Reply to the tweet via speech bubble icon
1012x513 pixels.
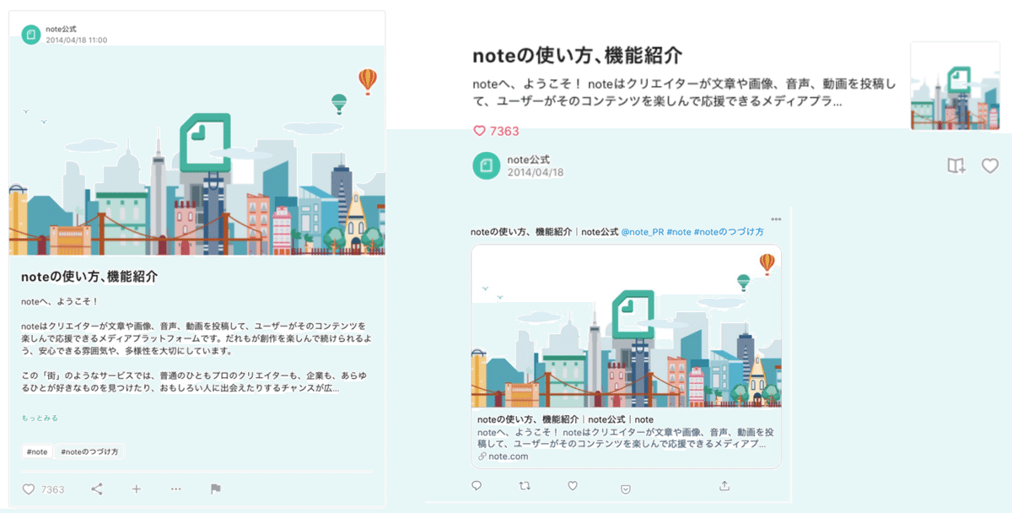(x=476, y=486)
